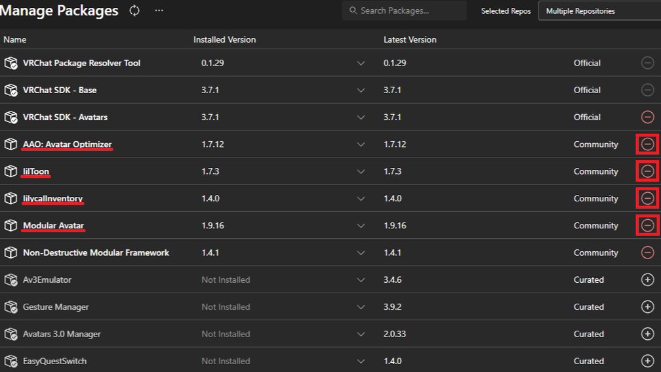
Task: Click the Installed Version column header
Action: point(224,39)
